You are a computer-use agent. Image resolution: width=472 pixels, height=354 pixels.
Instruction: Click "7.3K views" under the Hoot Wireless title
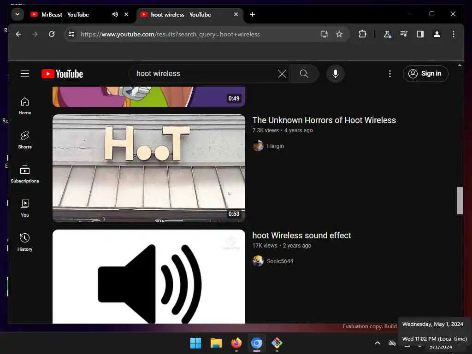tap(265, 130)
